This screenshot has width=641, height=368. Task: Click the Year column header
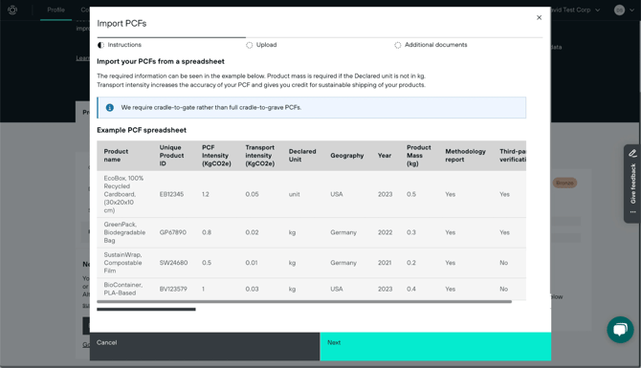pyautogui.click(x=385, y=156)
